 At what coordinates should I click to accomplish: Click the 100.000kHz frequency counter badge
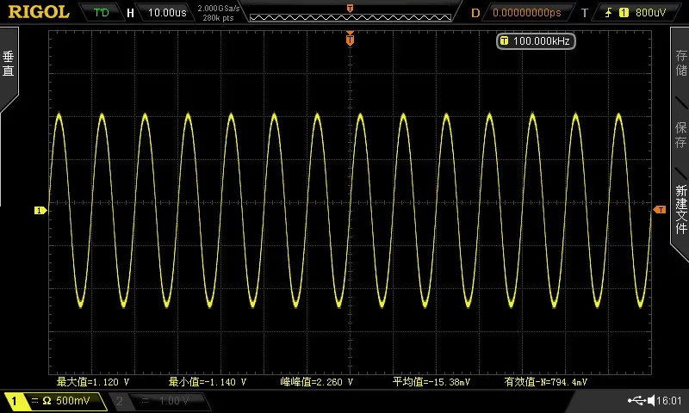tap(536, 41)
